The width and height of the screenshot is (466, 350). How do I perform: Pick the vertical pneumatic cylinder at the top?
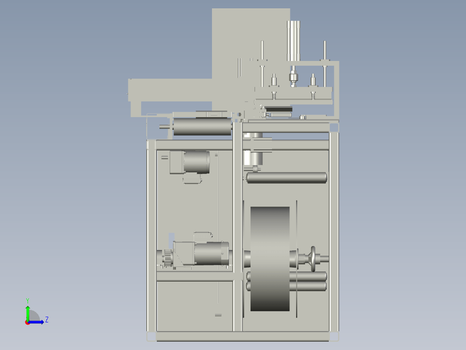pos(293,41)
